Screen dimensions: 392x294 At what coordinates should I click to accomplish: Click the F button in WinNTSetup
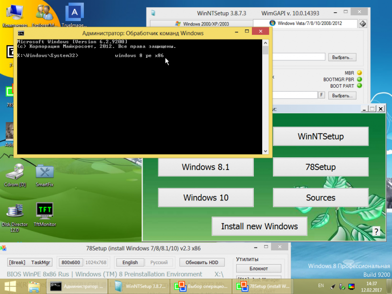pyautogui.click(x=321, y=95)
